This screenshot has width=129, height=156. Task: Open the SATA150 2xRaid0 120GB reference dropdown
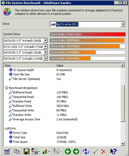pyautogui.click(x=45, y=58)
